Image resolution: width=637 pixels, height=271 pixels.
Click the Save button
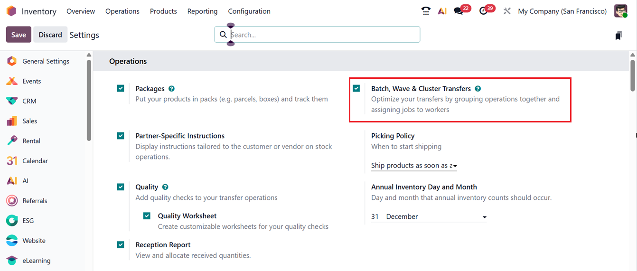tap(19, 35)
